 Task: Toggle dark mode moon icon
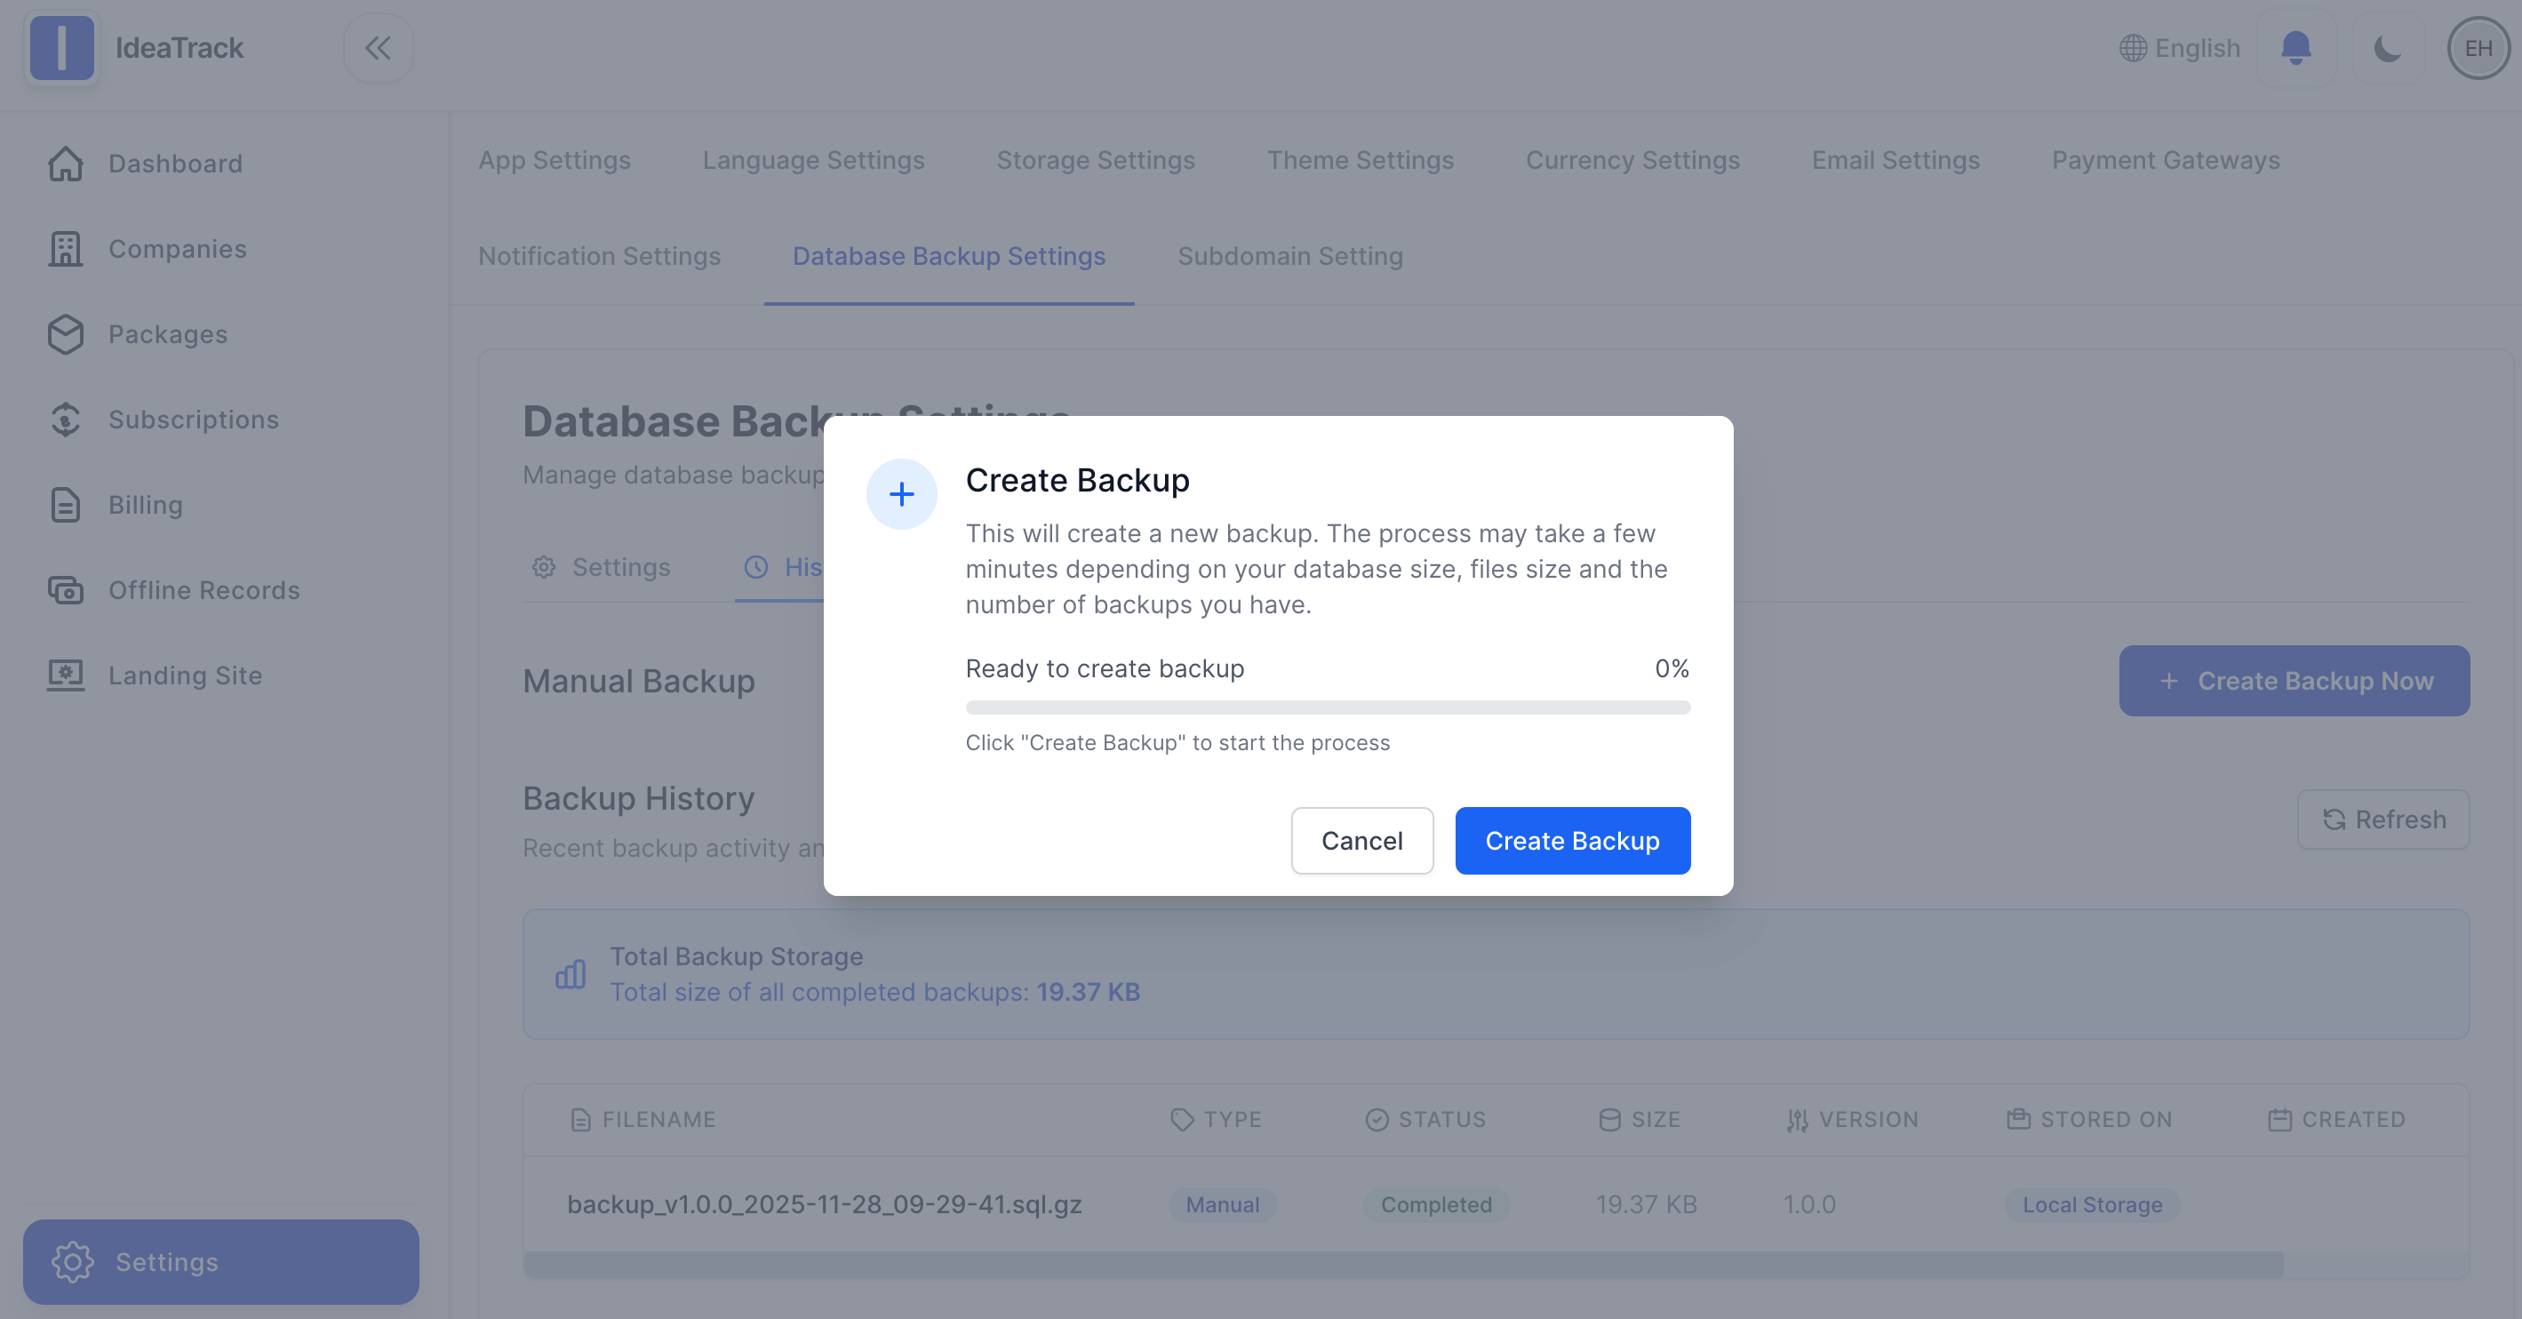2387,48
